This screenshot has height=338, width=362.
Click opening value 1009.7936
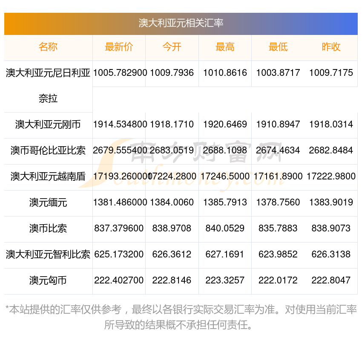pyautogui.click(x=172, y=73)
